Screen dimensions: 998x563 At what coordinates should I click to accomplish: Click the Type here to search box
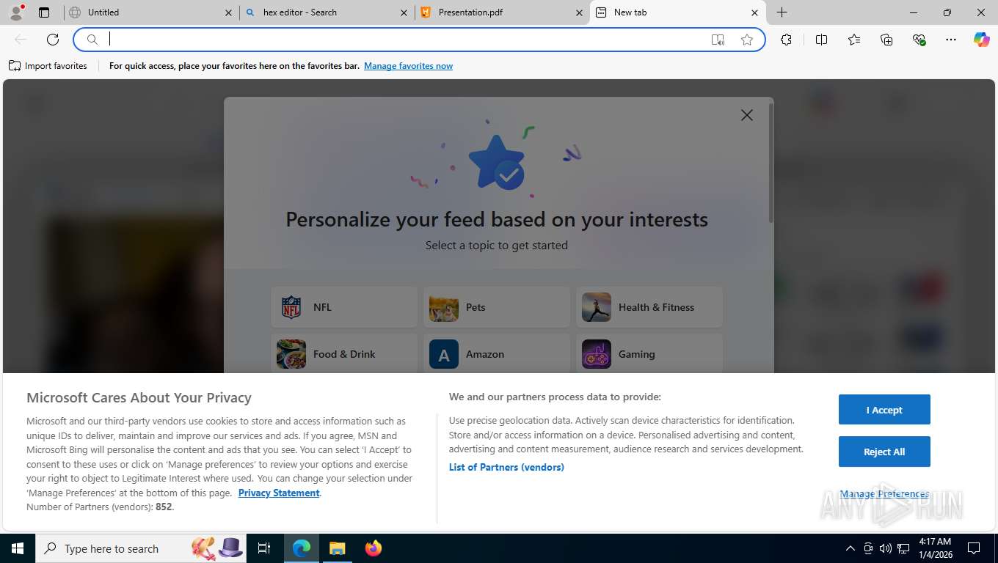[141, 548]
